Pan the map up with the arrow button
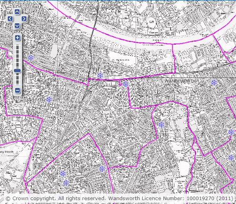This screenshot has height=204, width=236. point(17,12)
